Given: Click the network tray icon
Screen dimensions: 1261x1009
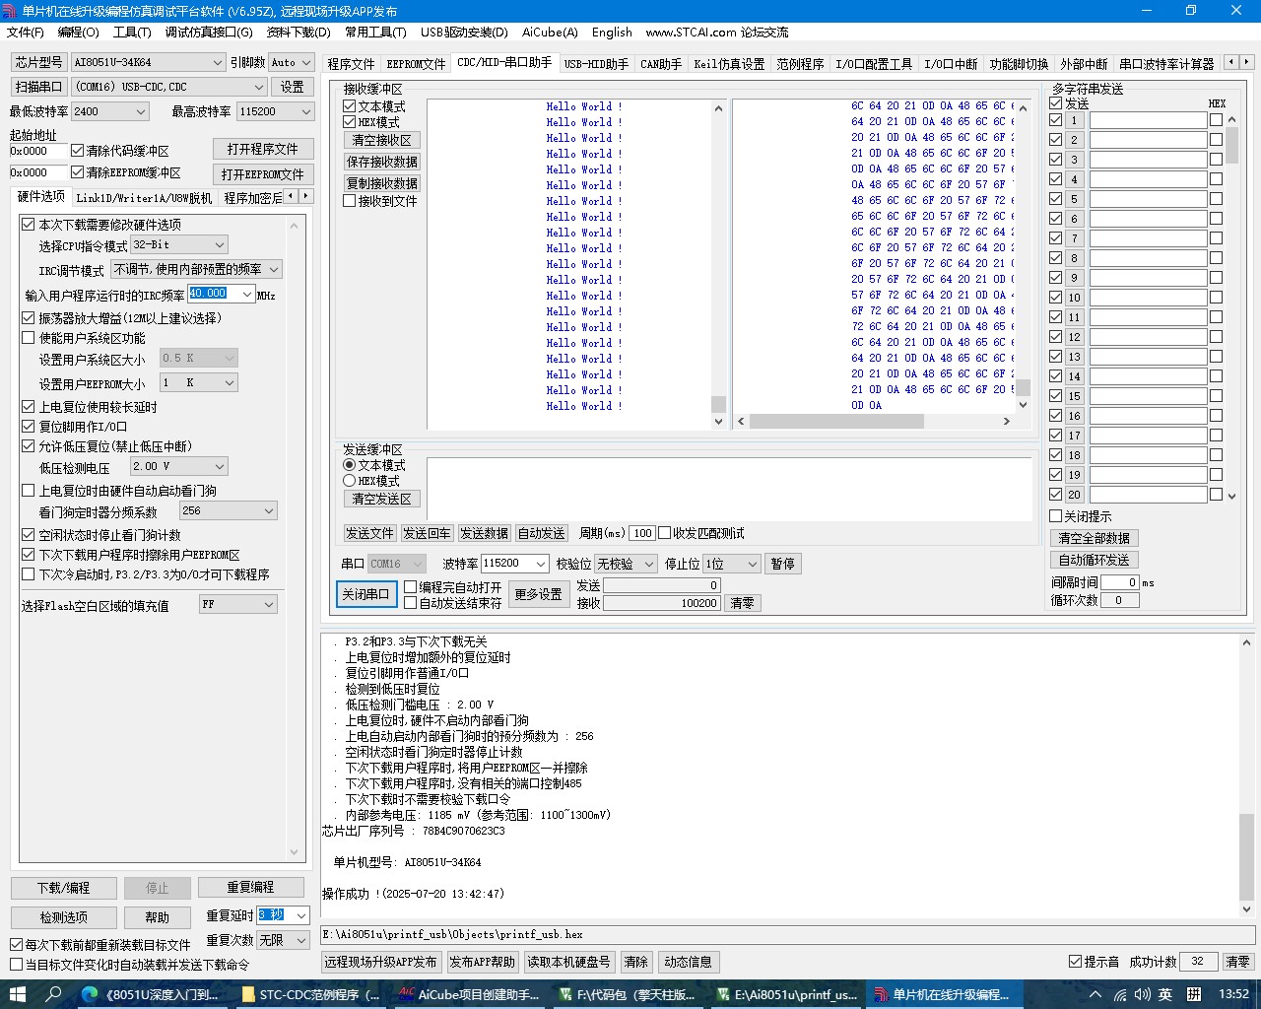Looking at the screenshot, I should click(1120, 994).
